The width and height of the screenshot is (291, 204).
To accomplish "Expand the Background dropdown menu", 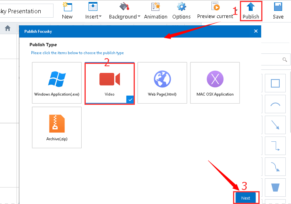I will 125,16.
